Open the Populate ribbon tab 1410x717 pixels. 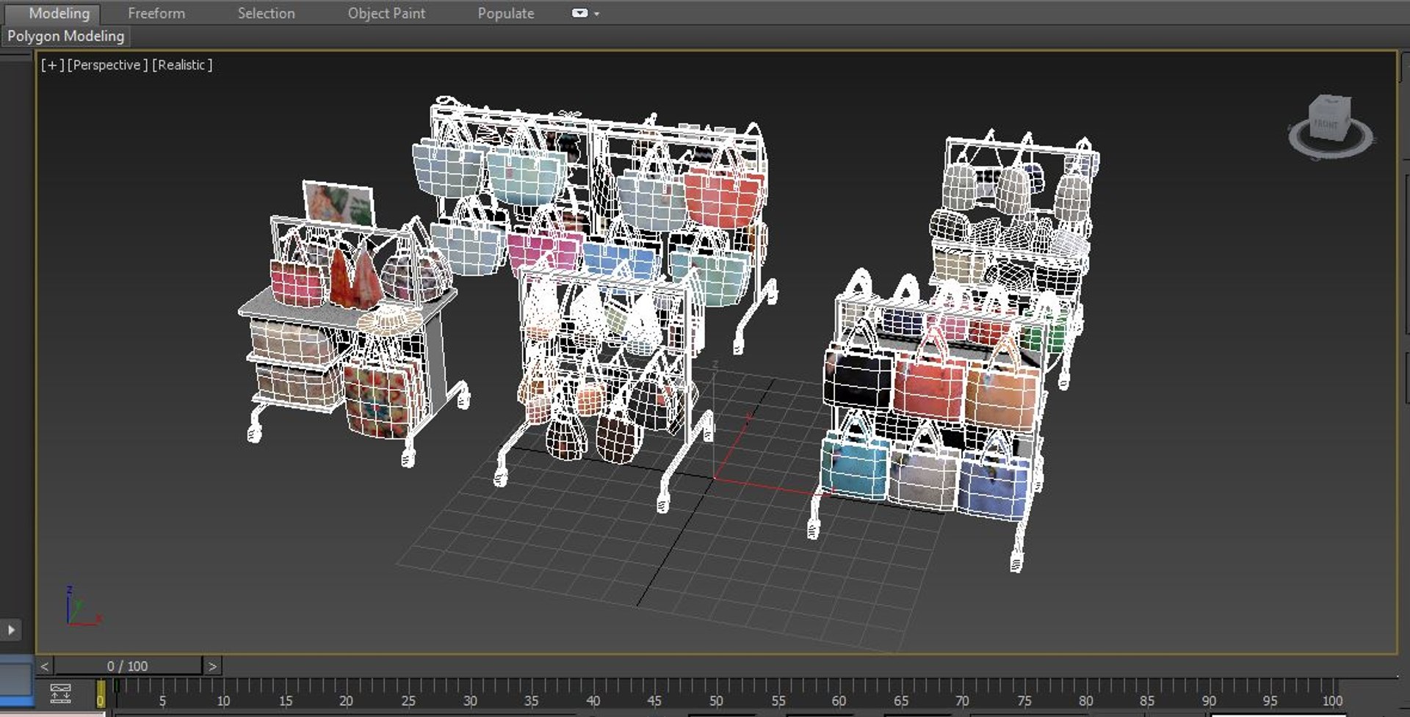506,13
